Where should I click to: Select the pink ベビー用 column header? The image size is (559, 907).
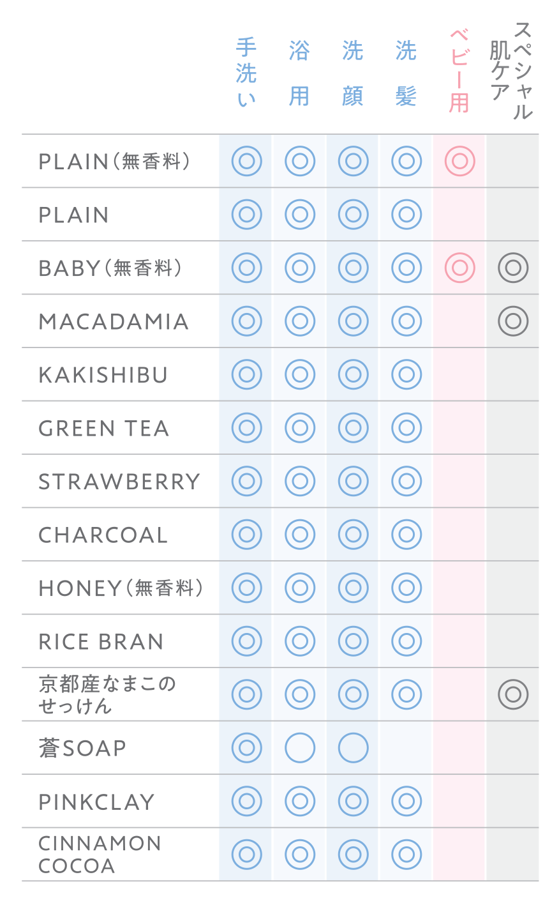[459, 72]
